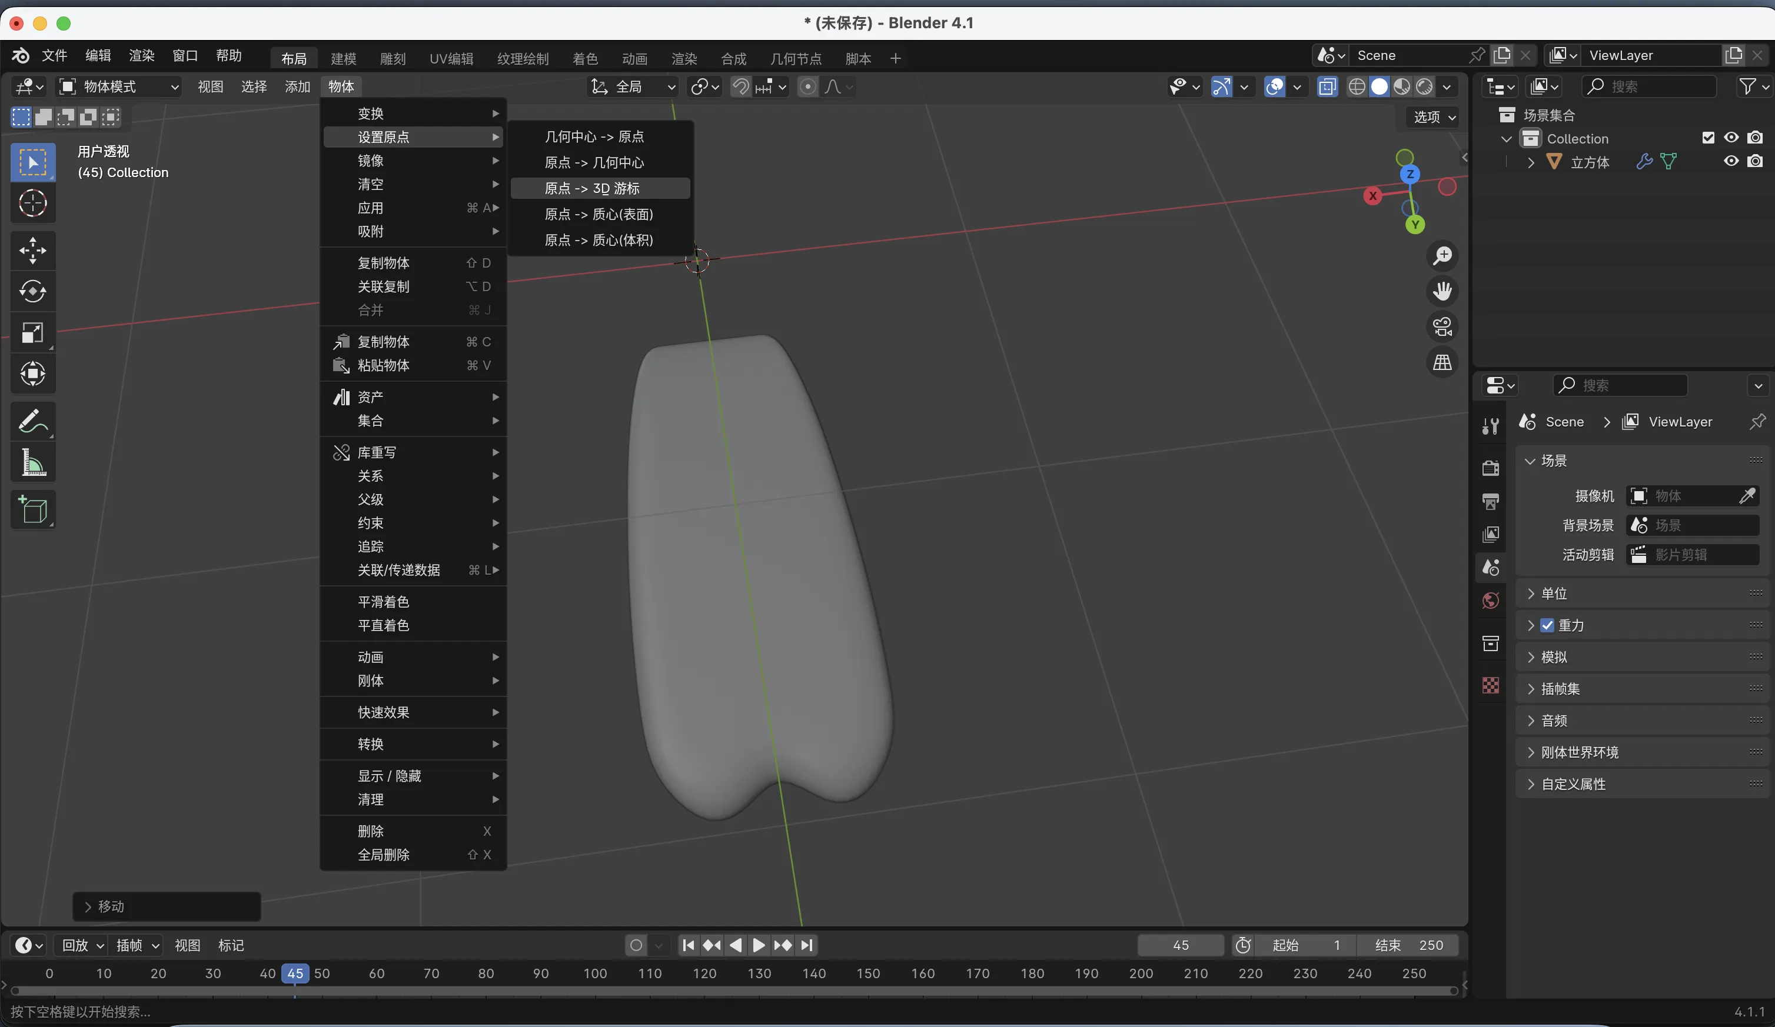The image size is (1775, 1027).
Task: Expand the 立方体 tree item
Action: 1531,162
